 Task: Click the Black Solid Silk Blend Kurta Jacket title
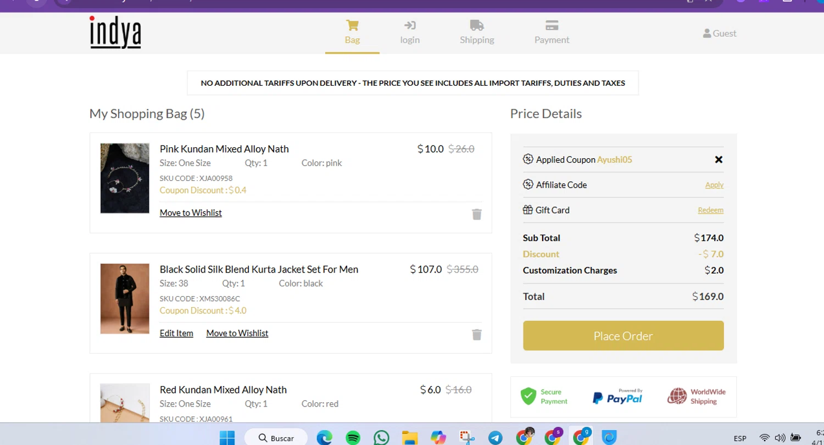pyautogui.click(x=259, y=269)
